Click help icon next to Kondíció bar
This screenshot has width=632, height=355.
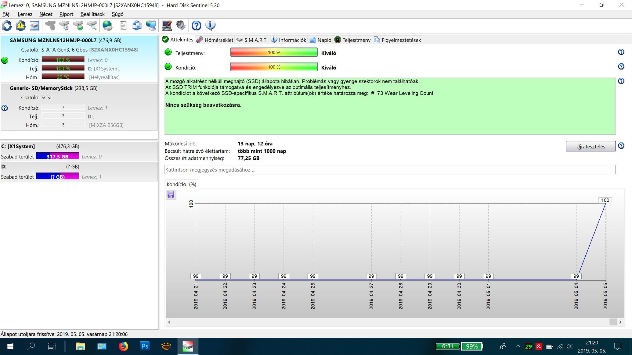pyautogui.click(x=621, y=66)
